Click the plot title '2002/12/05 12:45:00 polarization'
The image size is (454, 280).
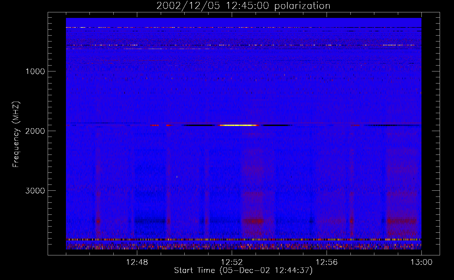(243, 6)
